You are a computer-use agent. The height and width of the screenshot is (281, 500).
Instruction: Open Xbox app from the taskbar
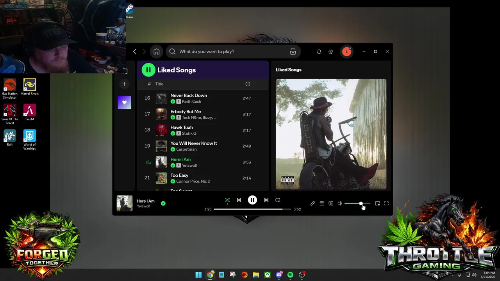coord(267,275)
